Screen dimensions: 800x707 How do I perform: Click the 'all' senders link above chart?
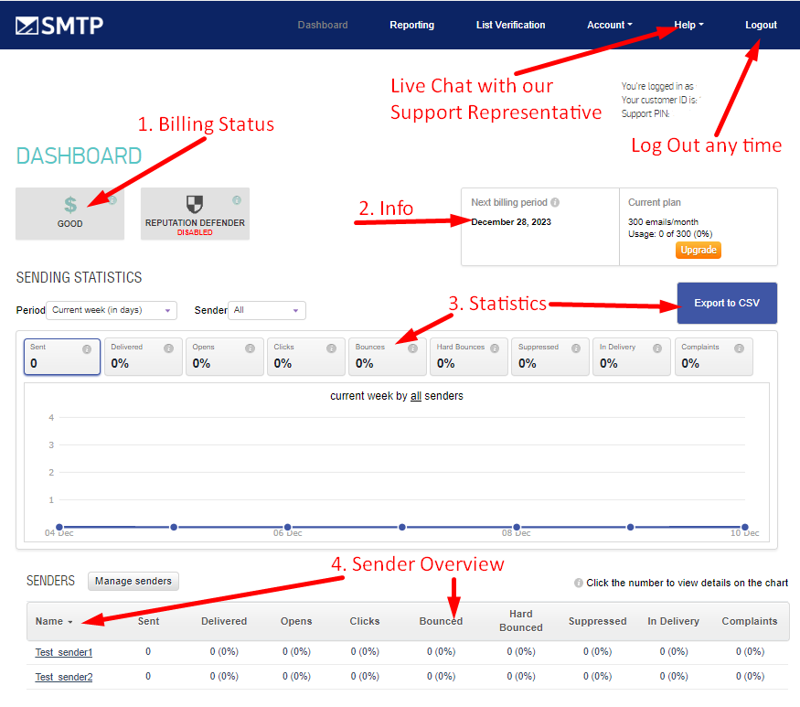[416, 396]
